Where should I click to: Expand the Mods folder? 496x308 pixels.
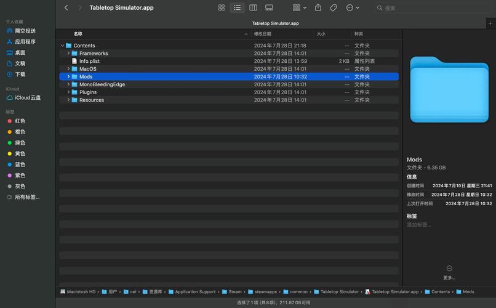click(68, 76)
